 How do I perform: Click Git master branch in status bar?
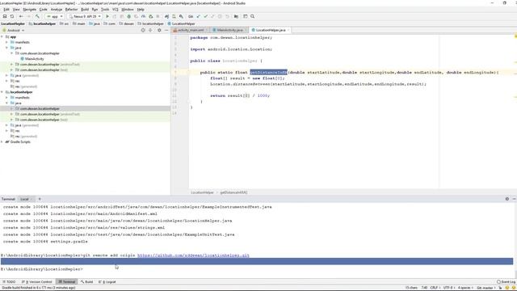coord(486,288)
